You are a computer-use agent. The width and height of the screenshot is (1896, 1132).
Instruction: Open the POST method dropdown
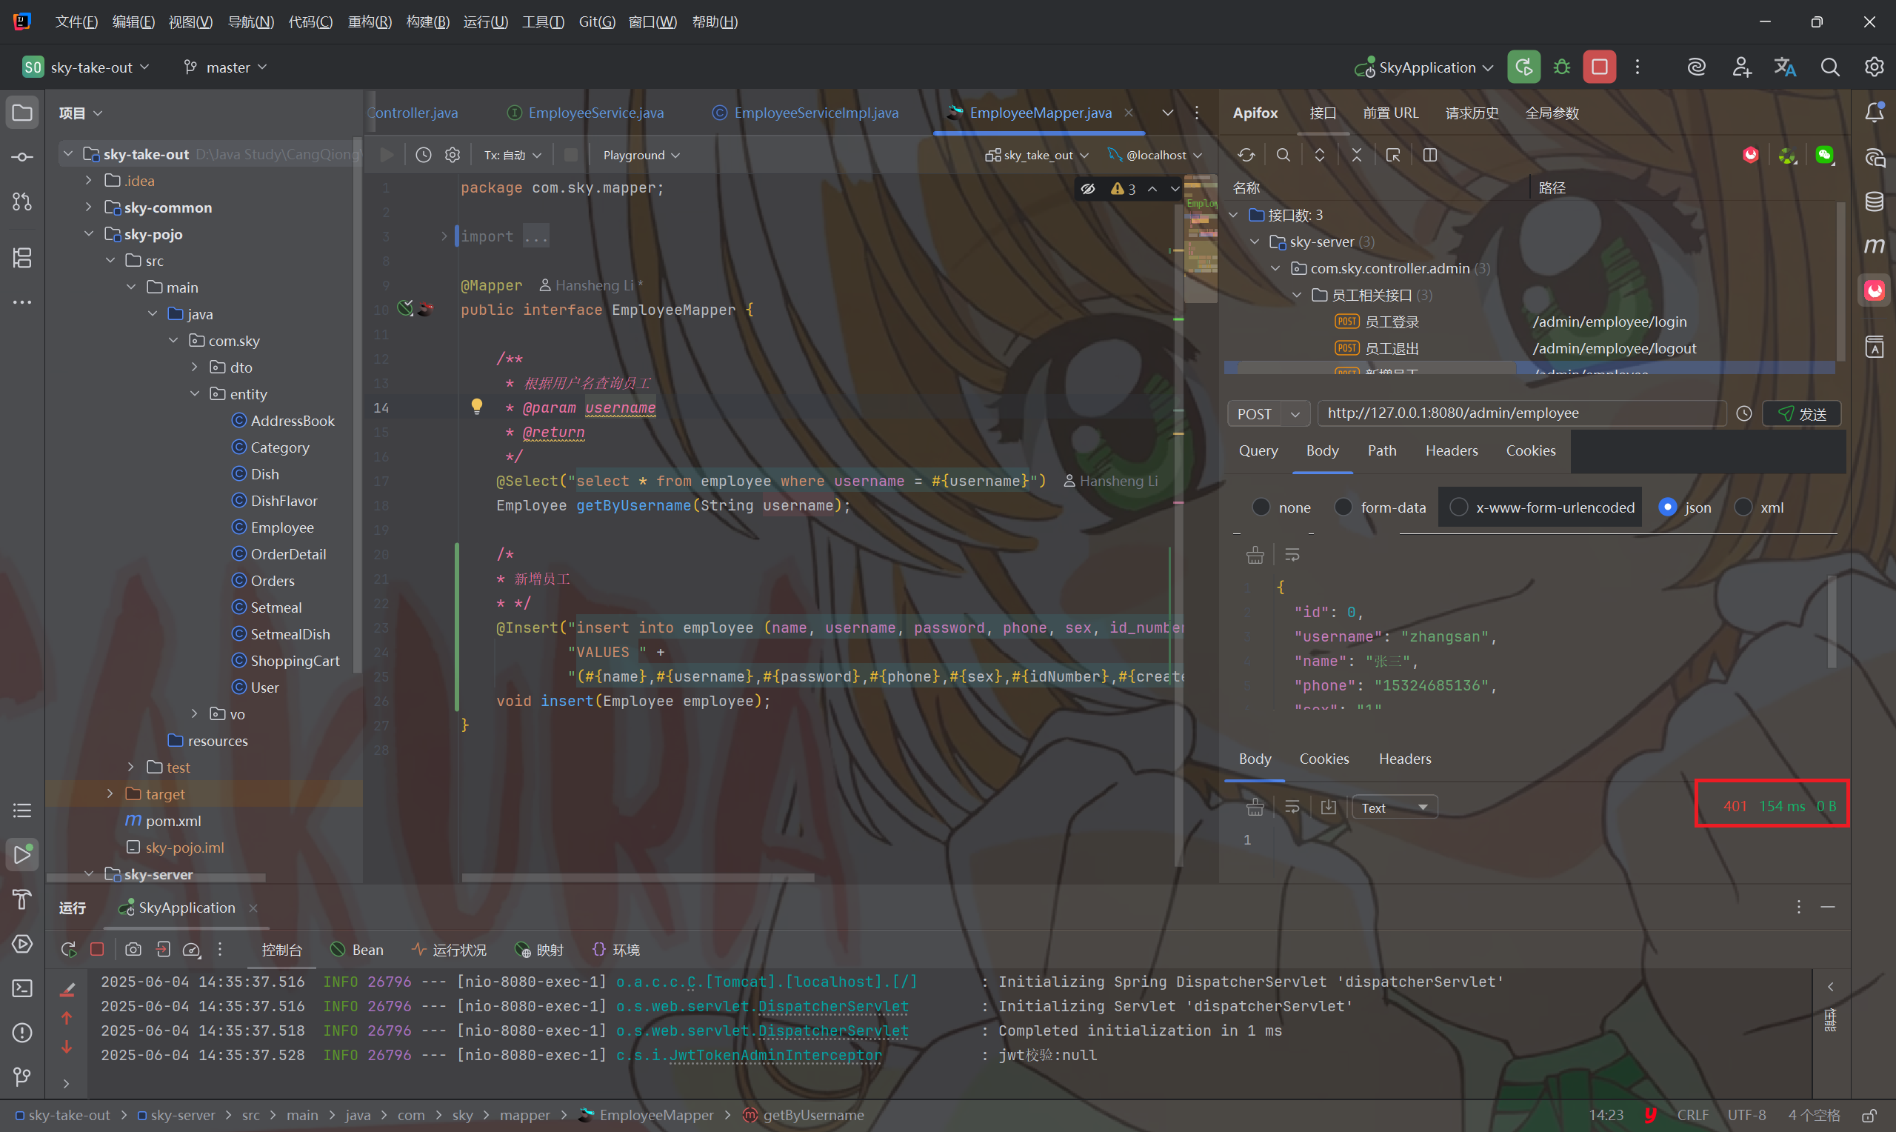(x=1269, y=413)
